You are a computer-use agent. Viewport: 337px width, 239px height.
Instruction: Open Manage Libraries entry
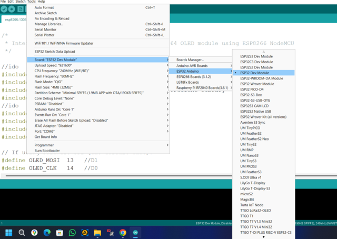coord(98,24)
